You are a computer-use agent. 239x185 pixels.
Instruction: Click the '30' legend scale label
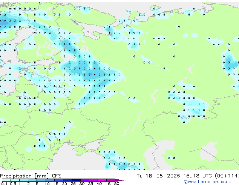[82, 183]
